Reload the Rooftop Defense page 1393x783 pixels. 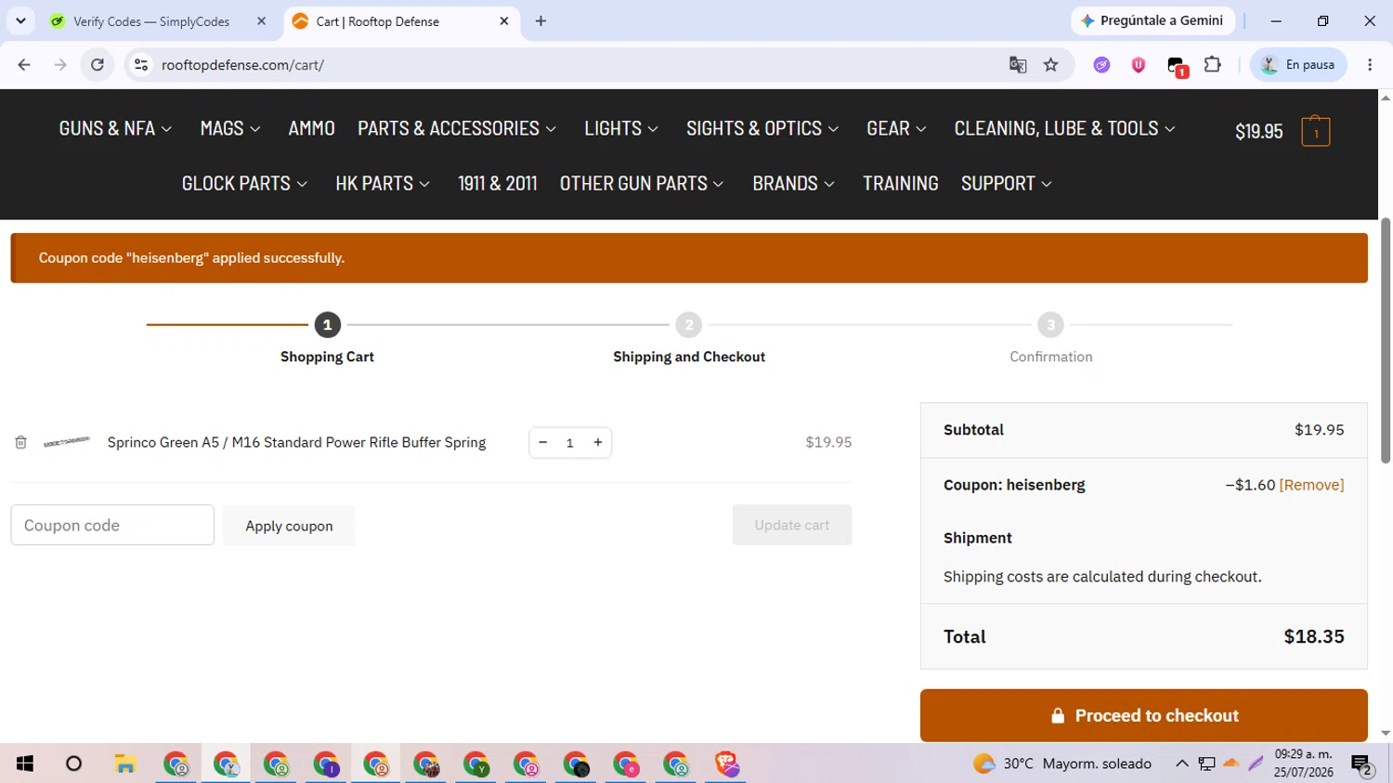point(98,65)
